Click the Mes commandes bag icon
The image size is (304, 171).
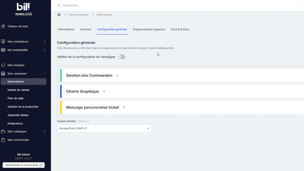click(x=3, y=140)
